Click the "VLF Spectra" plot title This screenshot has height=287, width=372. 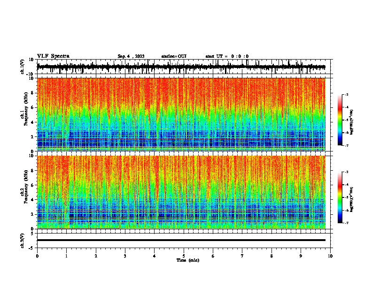pos(54,56)
